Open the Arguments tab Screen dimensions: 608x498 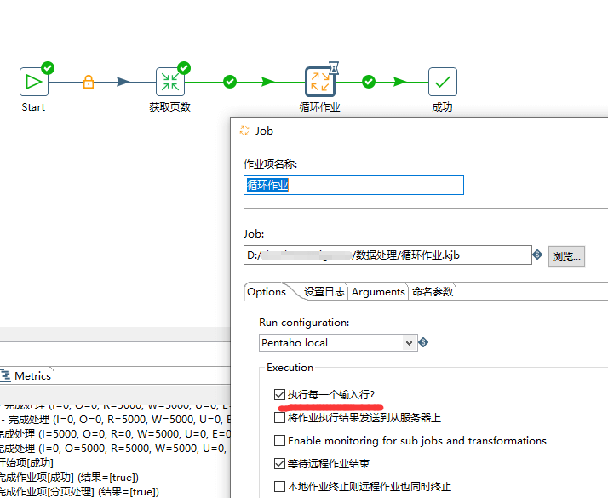(x=378, y=291)
